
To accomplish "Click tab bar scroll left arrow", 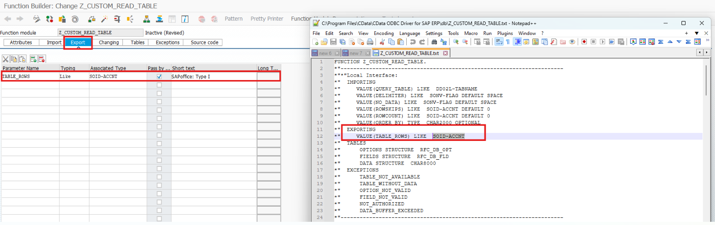I will [700, 53].
